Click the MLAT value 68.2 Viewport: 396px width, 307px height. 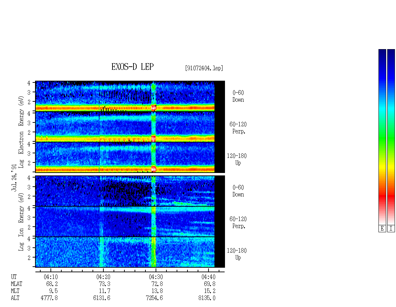[x=52, y=284]
